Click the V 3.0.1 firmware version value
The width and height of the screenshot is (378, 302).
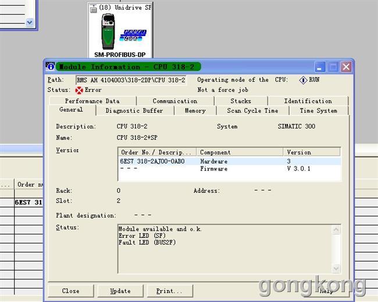click(298, 169)
